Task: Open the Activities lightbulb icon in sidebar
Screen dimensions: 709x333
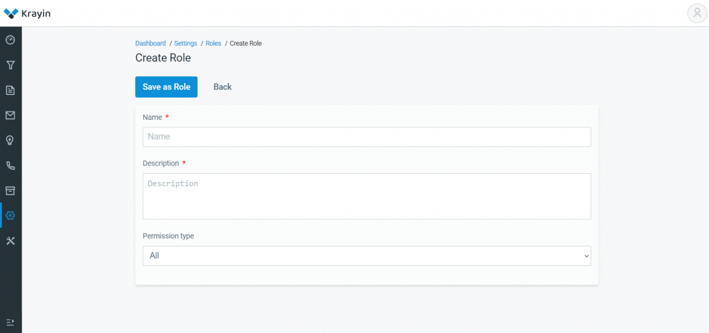Action: coord(10,141)
